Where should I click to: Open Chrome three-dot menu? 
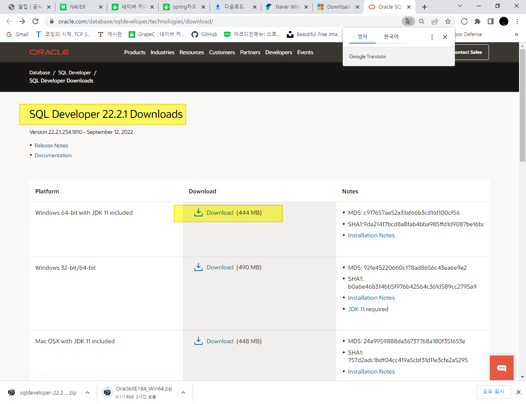[517, 21]
